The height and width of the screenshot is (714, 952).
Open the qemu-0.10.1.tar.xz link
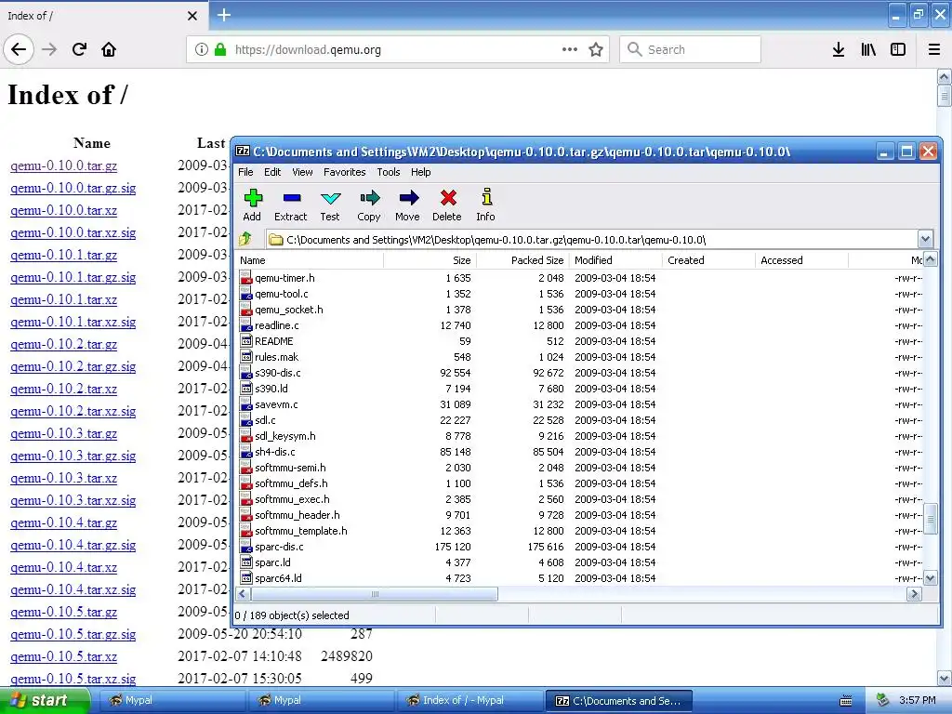pyautogui.click(x=64, y=300)
